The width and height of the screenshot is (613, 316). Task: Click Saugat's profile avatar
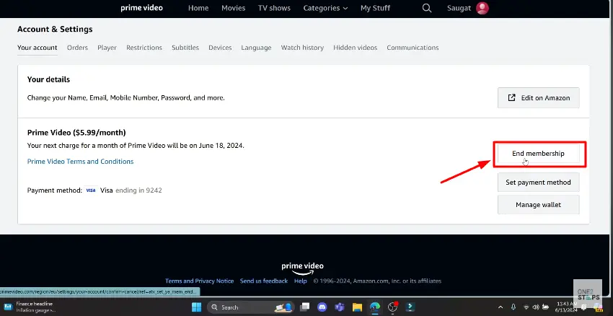coord(482,8)
